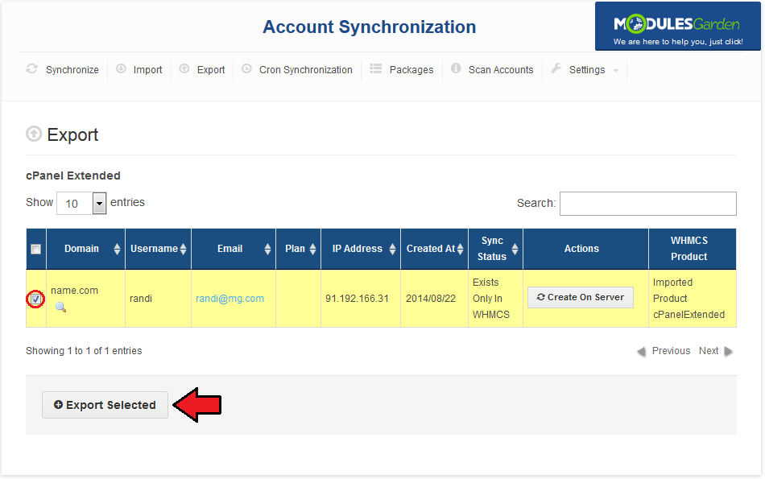
Task: Open the randi@mg.com email link
Action: click(x=229, y=299)
